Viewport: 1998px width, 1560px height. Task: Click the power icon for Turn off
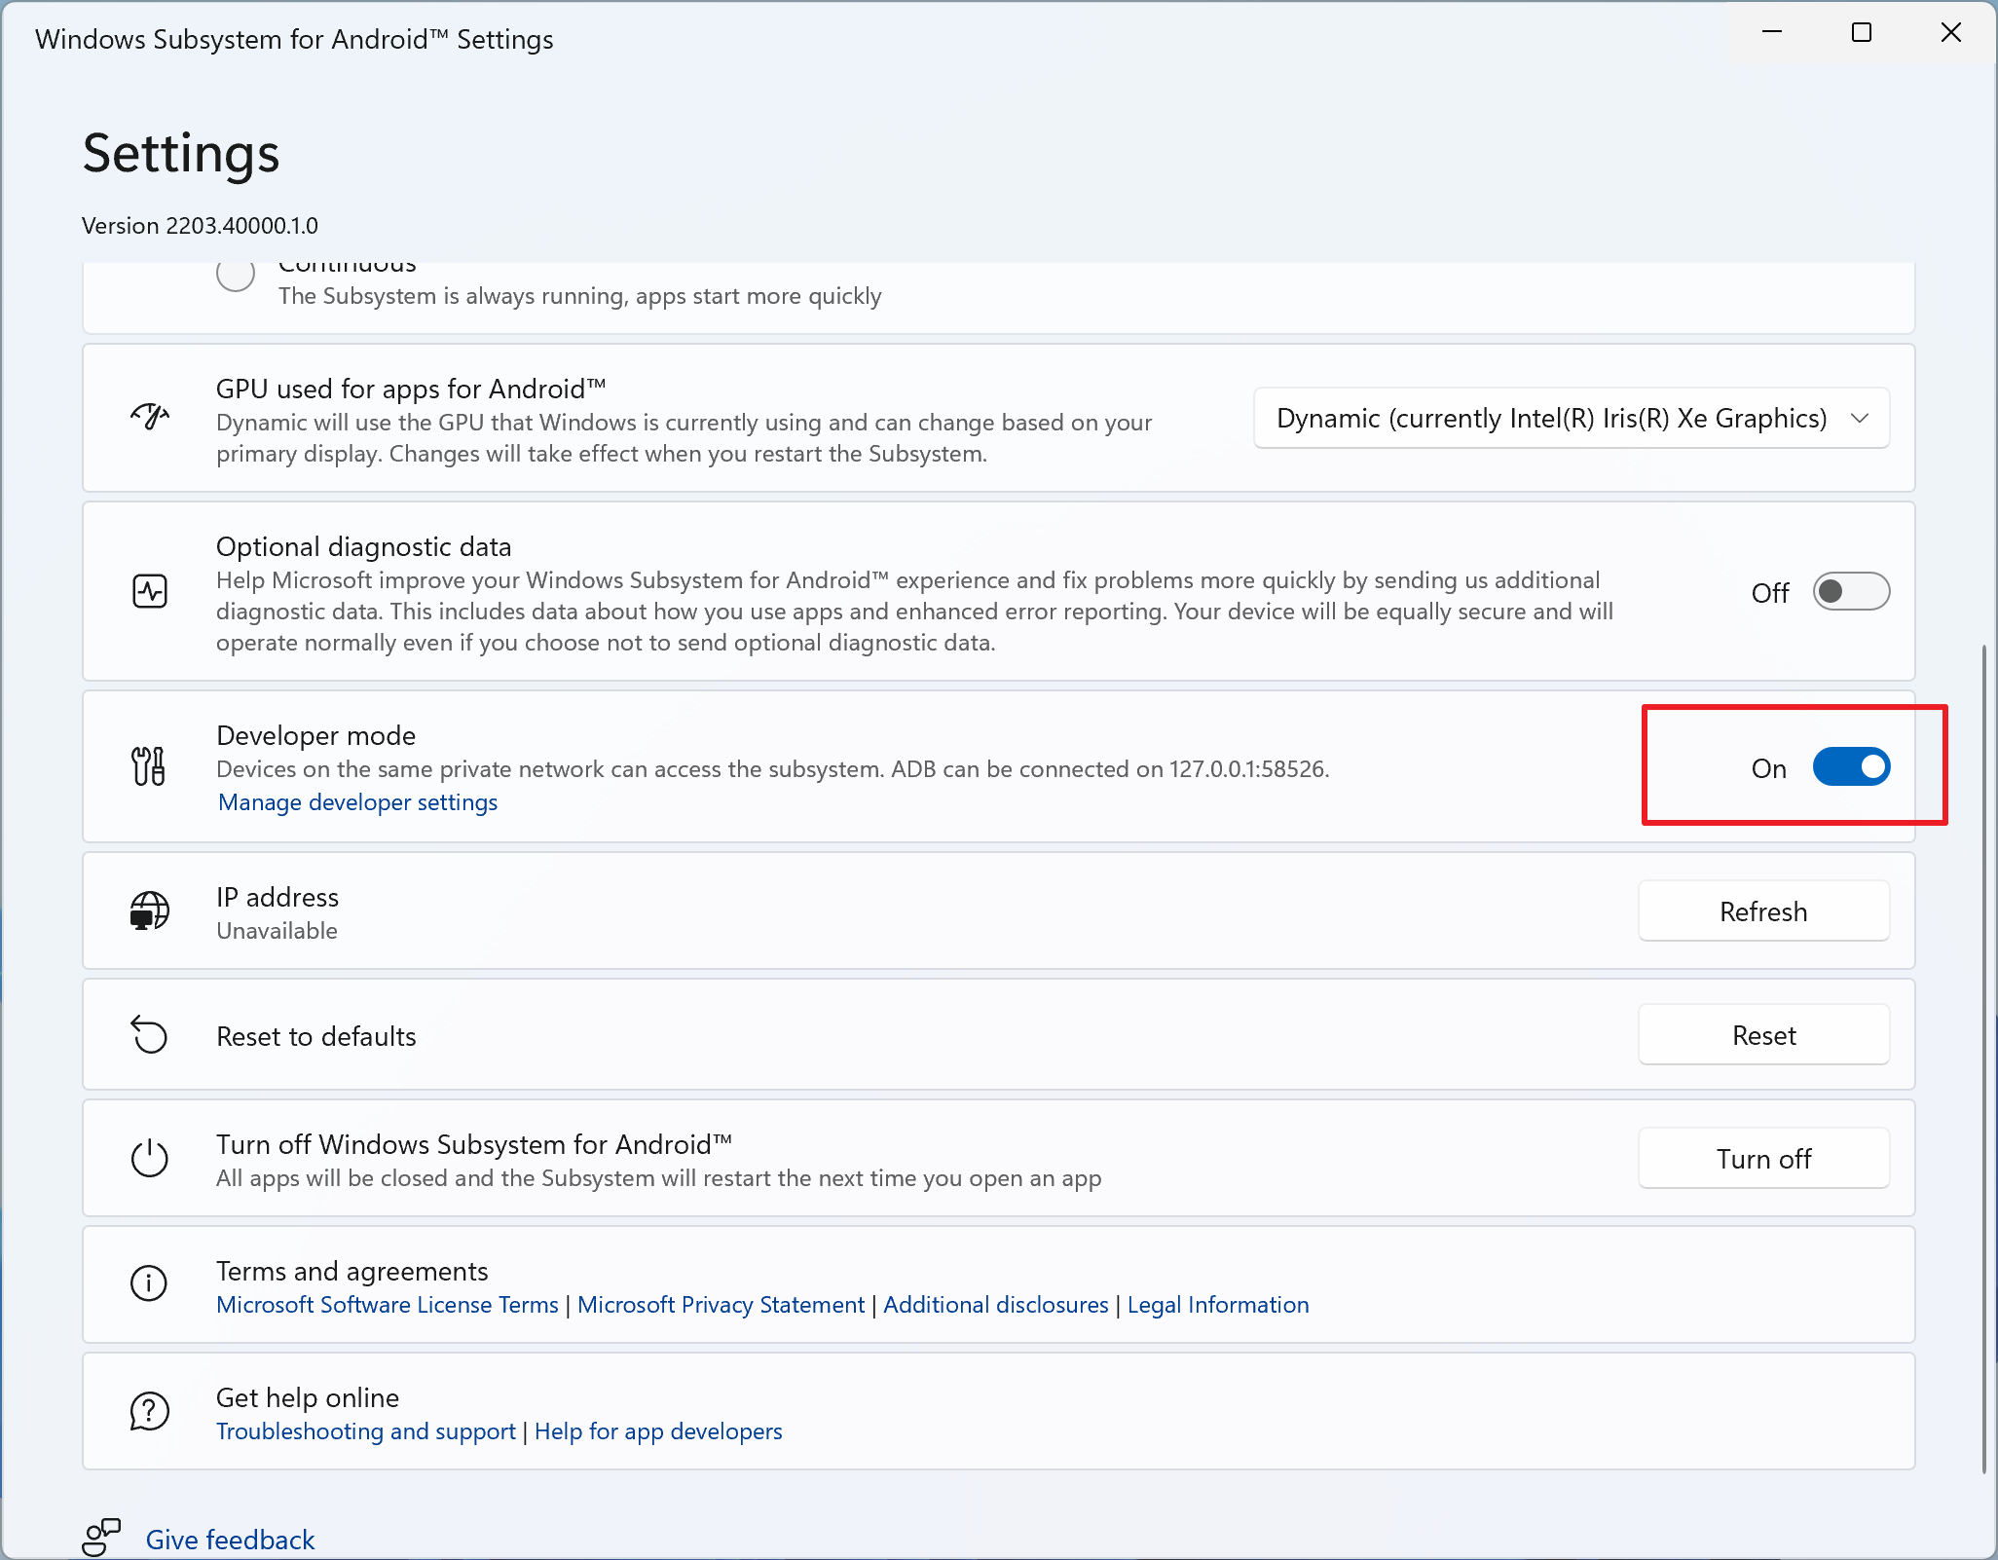coord(150,1159)
